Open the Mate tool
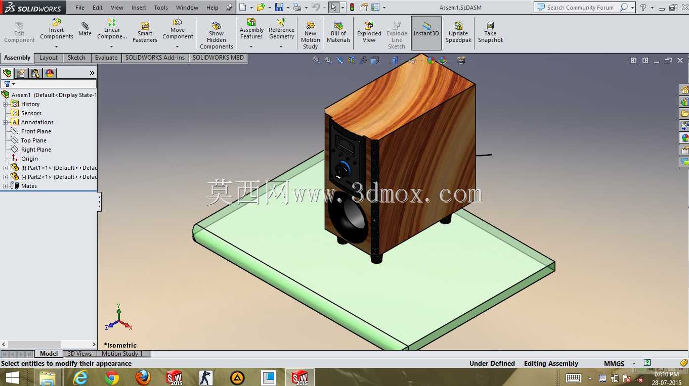This screenshot has height=386, width=689. click(85, 29)
